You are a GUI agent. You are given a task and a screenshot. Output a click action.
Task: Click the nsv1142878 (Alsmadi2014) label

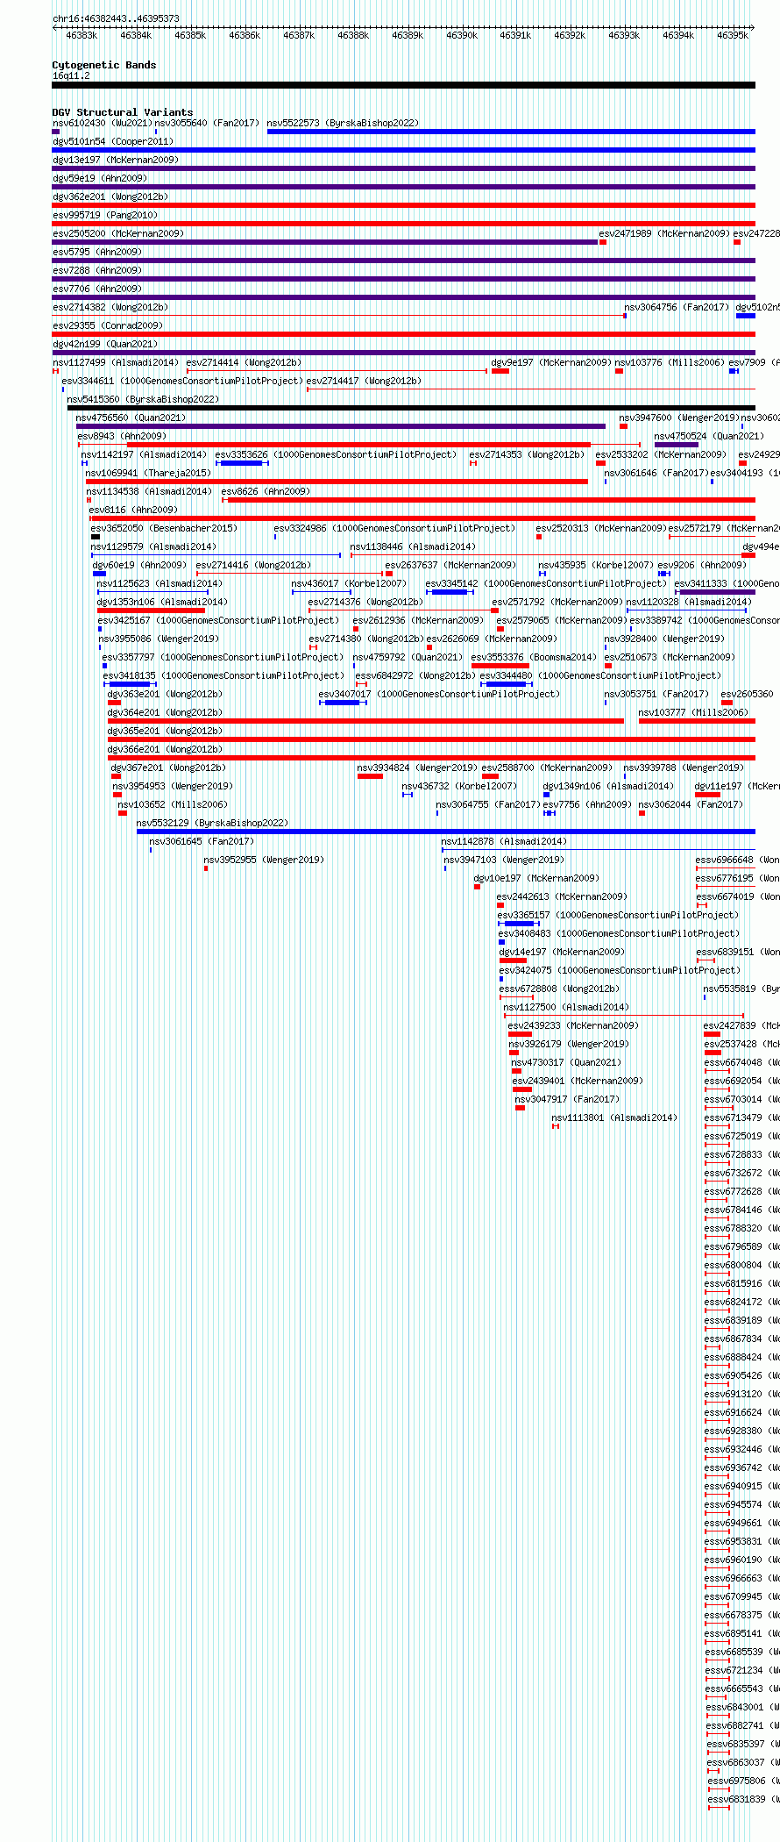pyautogui.click(x=505, y=841)
